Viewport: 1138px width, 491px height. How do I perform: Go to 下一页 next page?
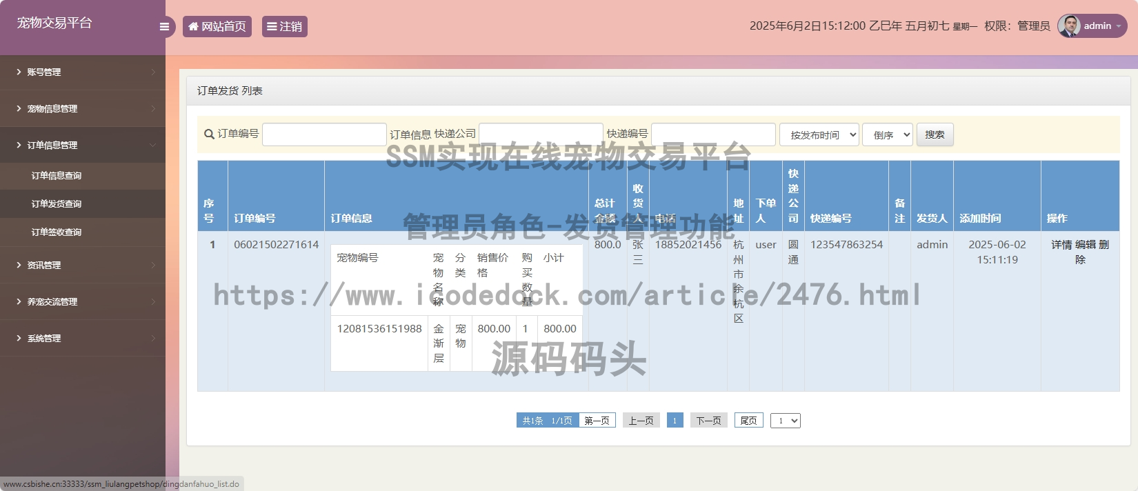[x=709, y=421]
